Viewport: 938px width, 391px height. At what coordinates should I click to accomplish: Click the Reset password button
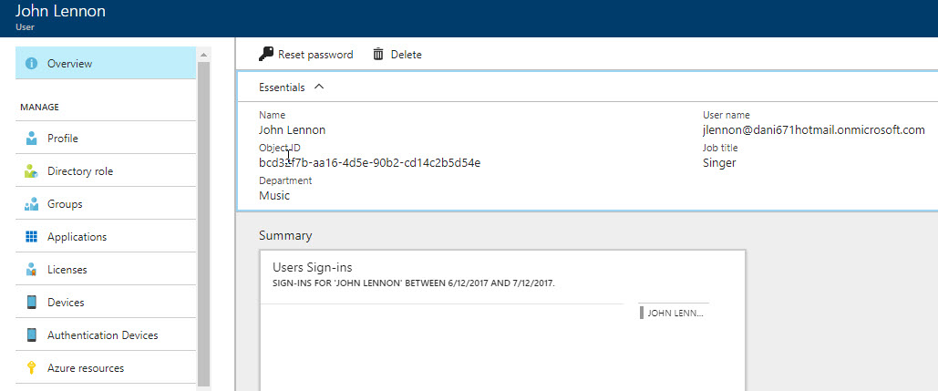(306, 55)
